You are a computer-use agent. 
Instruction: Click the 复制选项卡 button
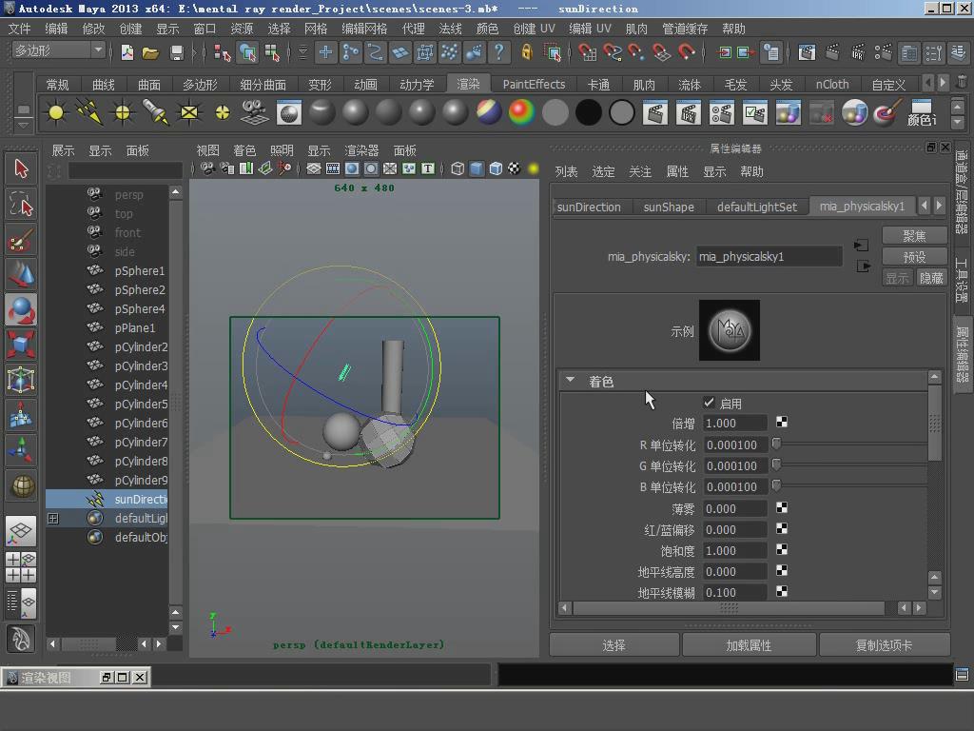pos(884,645)
